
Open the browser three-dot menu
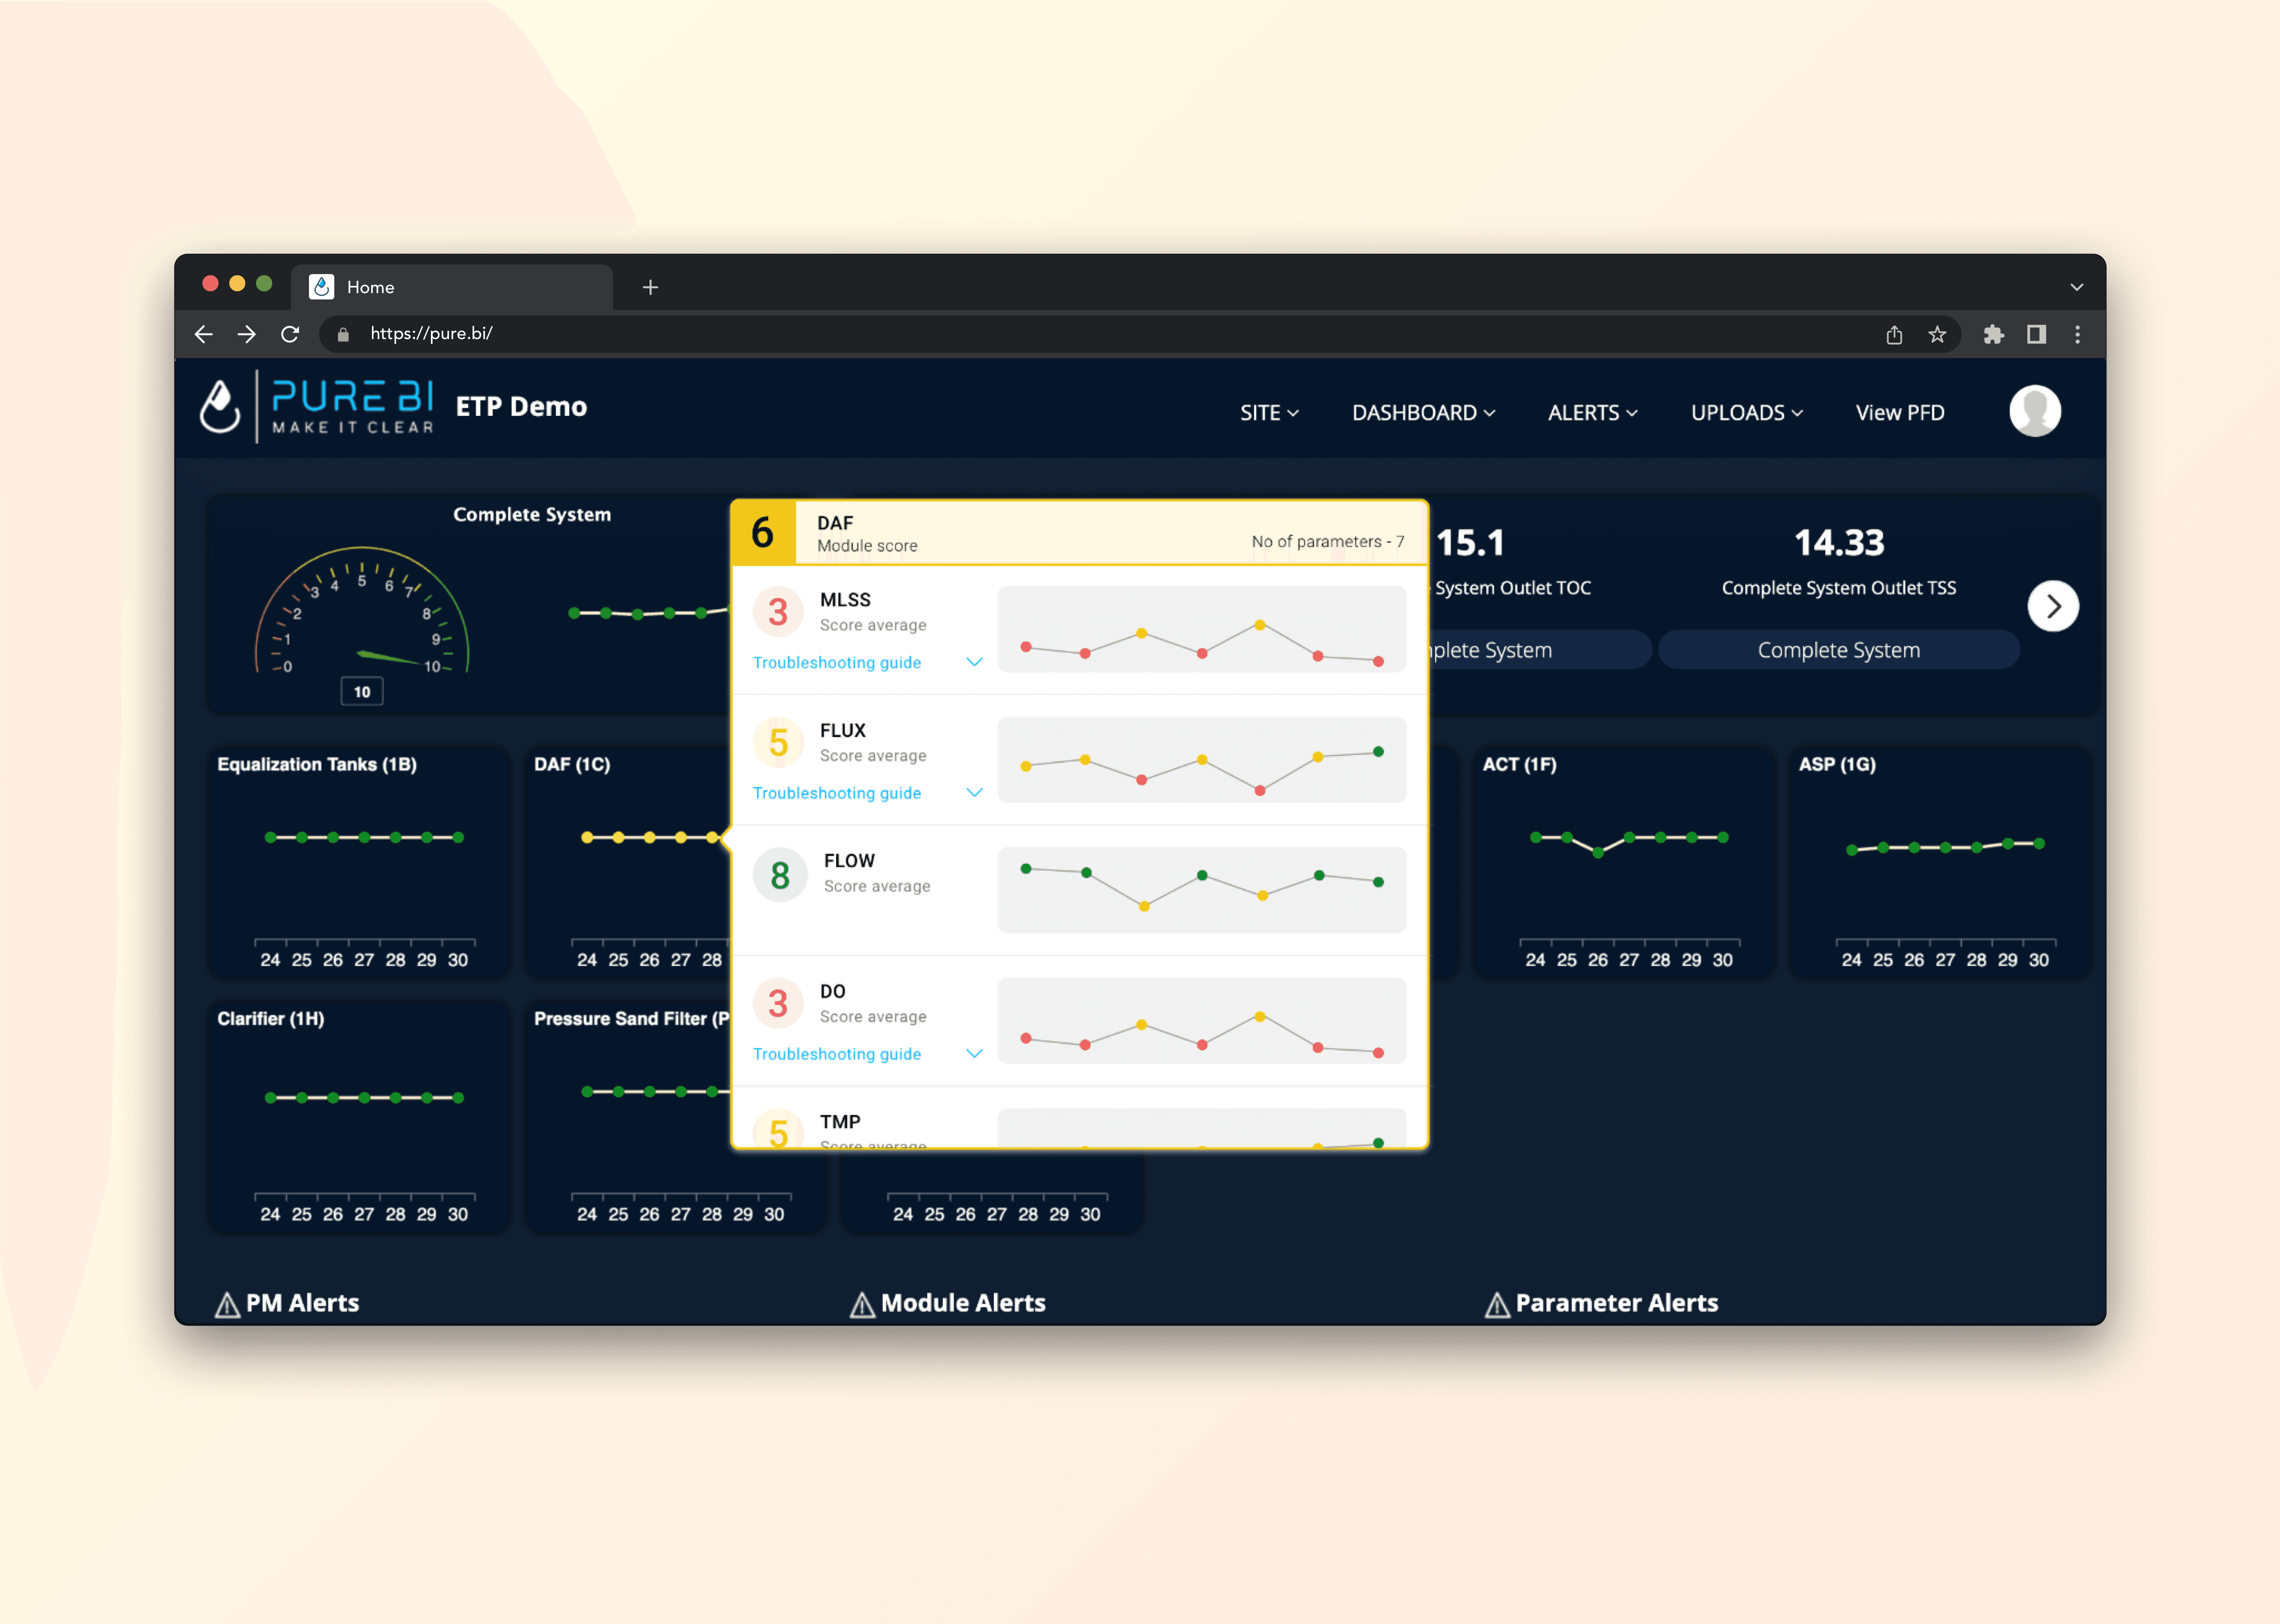pos(2077,334)
